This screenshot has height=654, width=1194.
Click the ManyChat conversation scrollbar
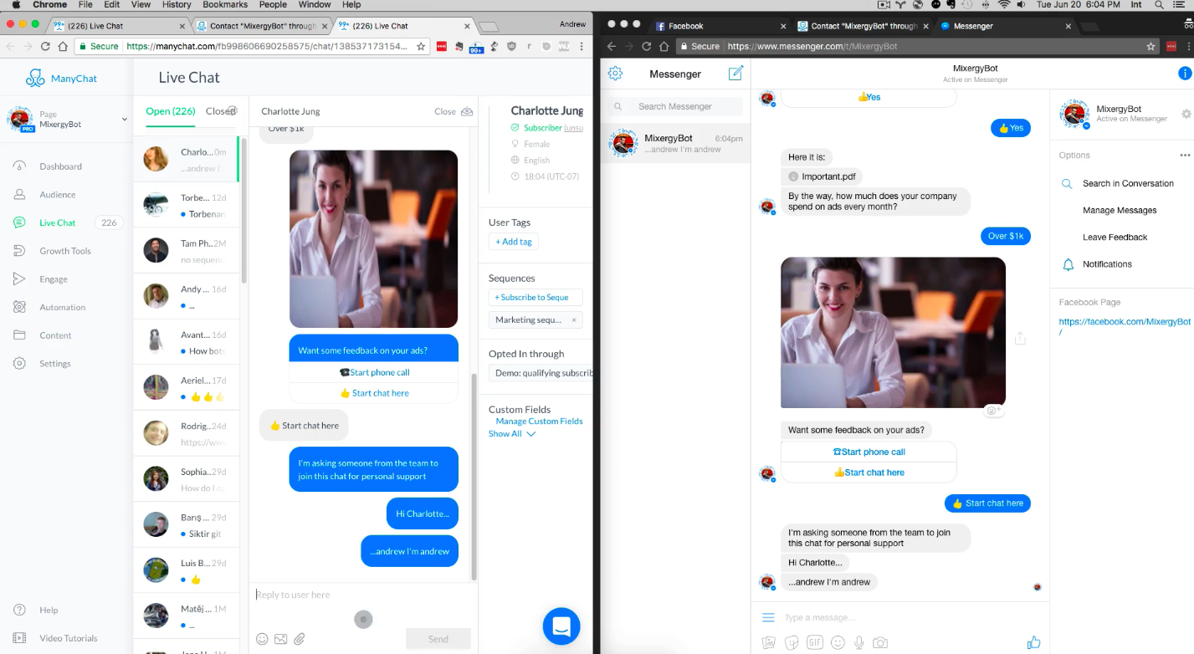[474, 477]
